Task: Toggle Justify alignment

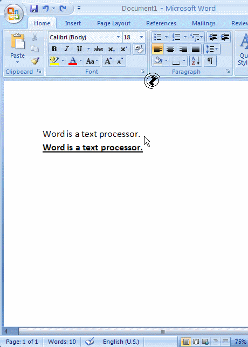Action: click(x=196, y=49)
